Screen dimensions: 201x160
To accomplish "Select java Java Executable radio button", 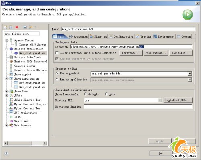I will (107, 94).
